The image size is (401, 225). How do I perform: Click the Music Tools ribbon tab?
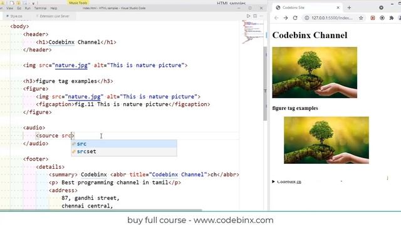point(78,2)
